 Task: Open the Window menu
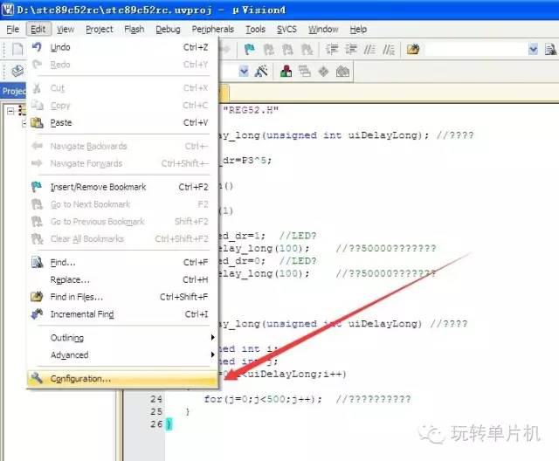click(x=323, y=29)
